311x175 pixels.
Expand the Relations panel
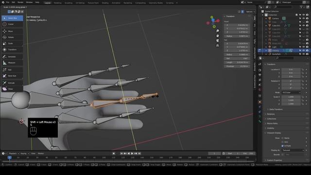click(271, 114)
